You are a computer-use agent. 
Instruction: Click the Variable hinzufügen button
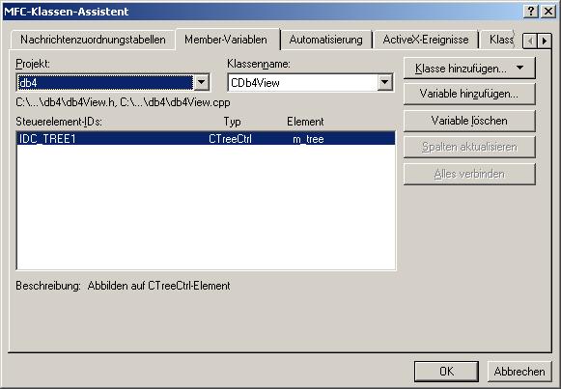[469, 94]
